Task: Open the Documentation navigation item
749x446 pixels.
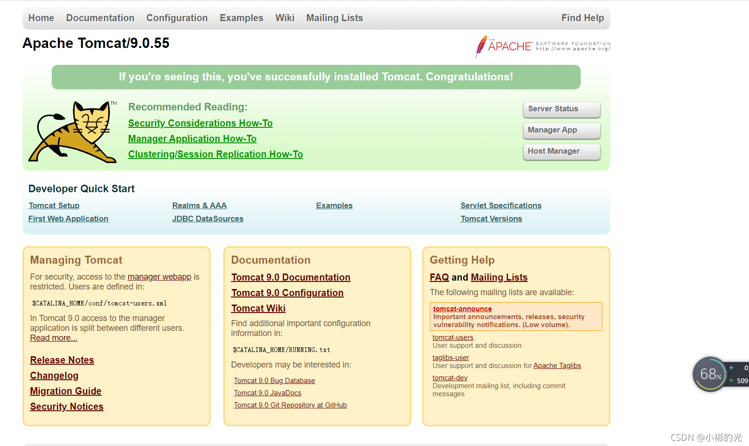Action: point(100,18)
